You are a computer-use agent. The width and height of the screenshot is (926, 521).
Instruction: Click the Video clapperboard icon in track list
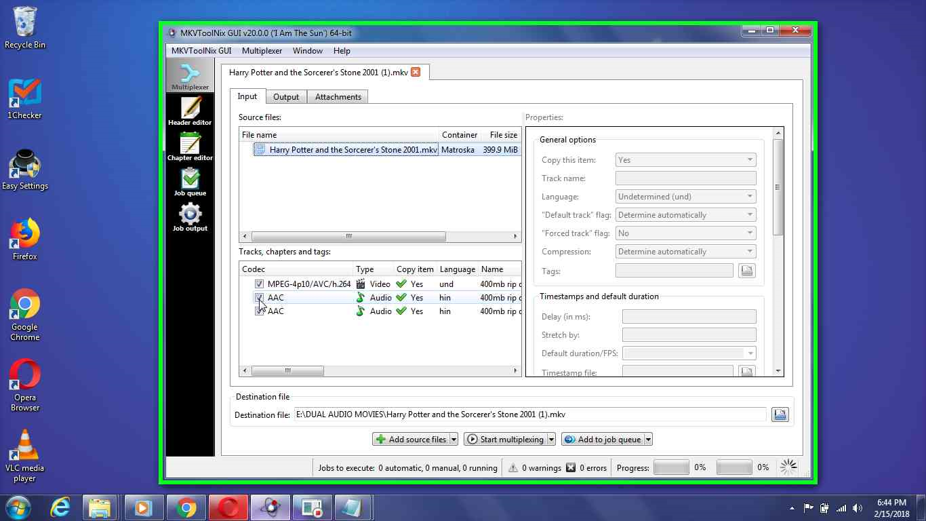pos(361,284)
